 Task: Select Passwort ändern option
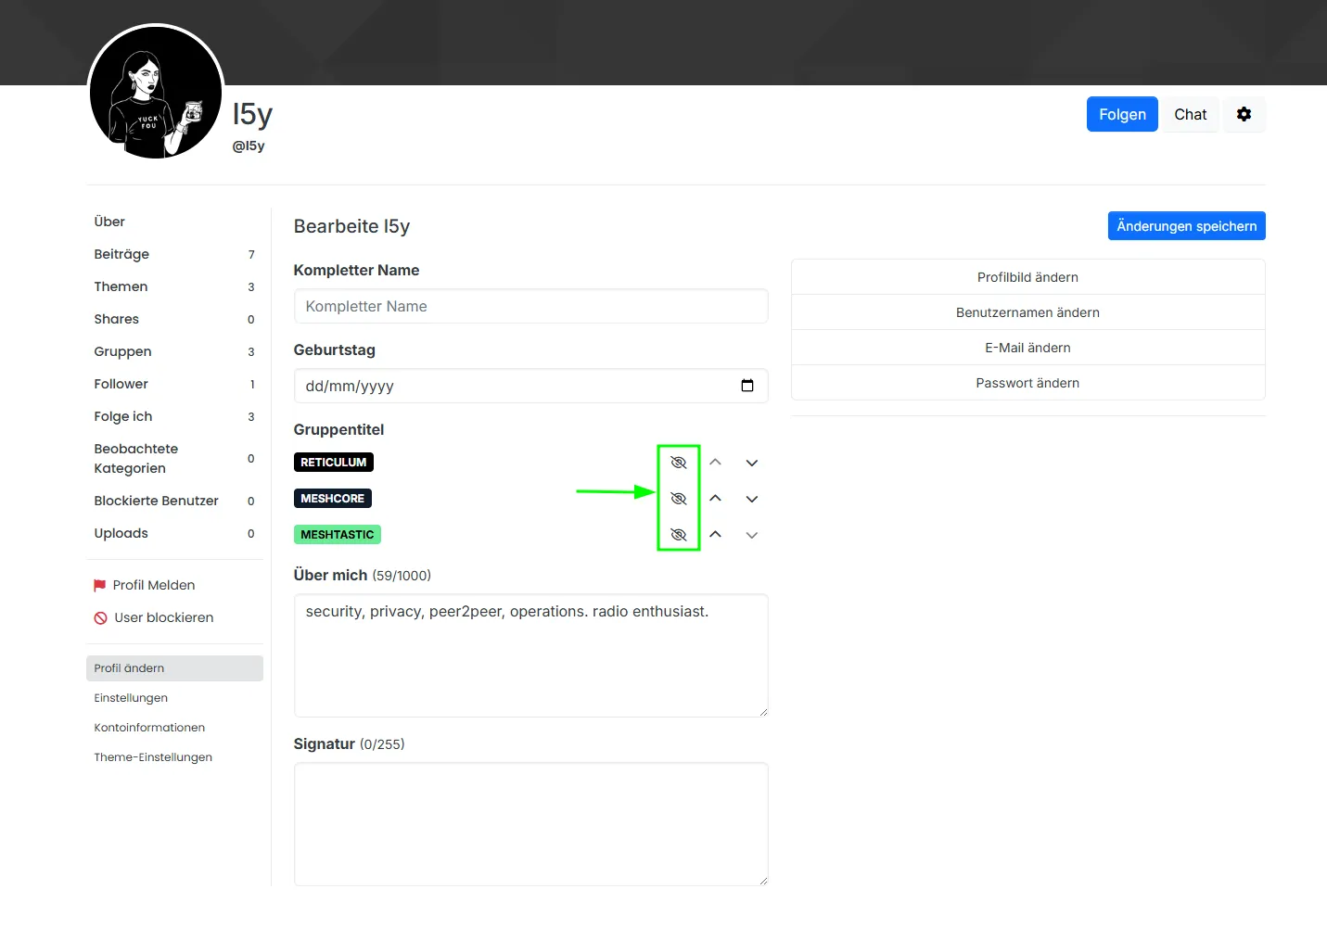coord(1027,383)
